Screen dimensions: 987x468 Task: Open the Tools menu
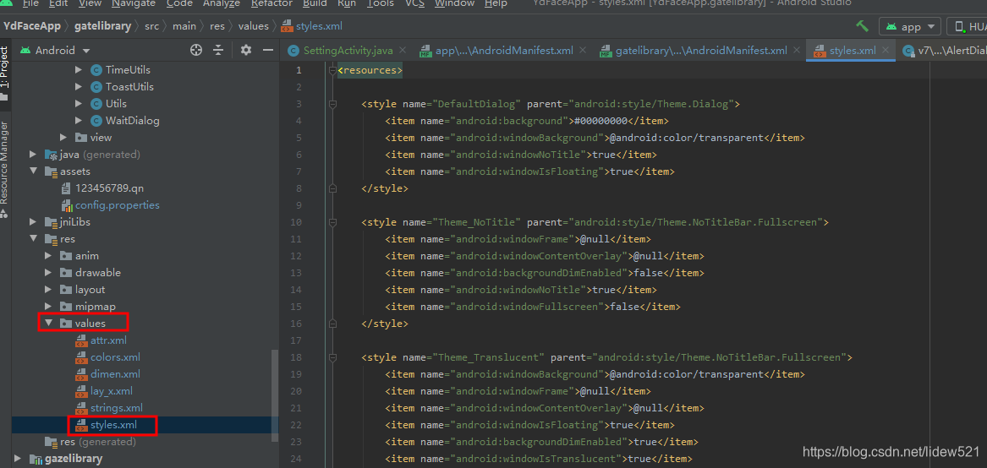click(x=381, y=3)
